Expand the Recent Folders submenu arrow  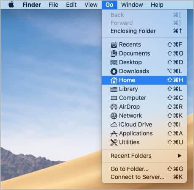point(180,156)
